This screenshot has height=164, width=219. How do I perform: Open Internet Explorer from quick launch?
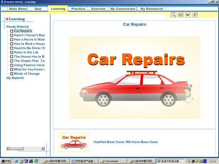(16, 161)
